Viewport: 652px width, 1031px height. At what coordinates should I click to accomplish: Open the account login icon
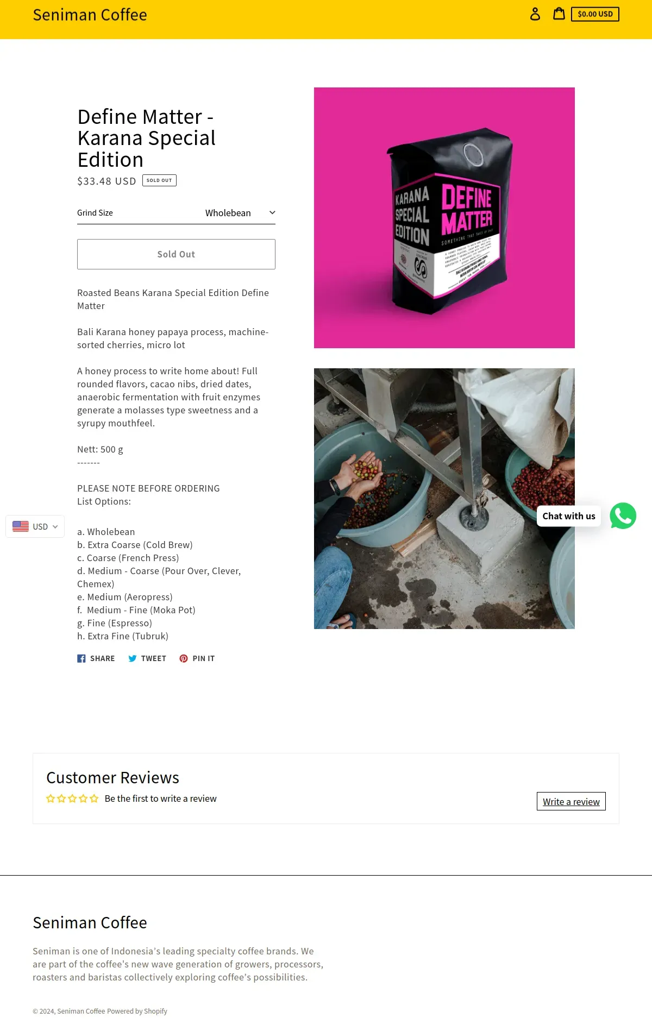(x=535, y=14)
